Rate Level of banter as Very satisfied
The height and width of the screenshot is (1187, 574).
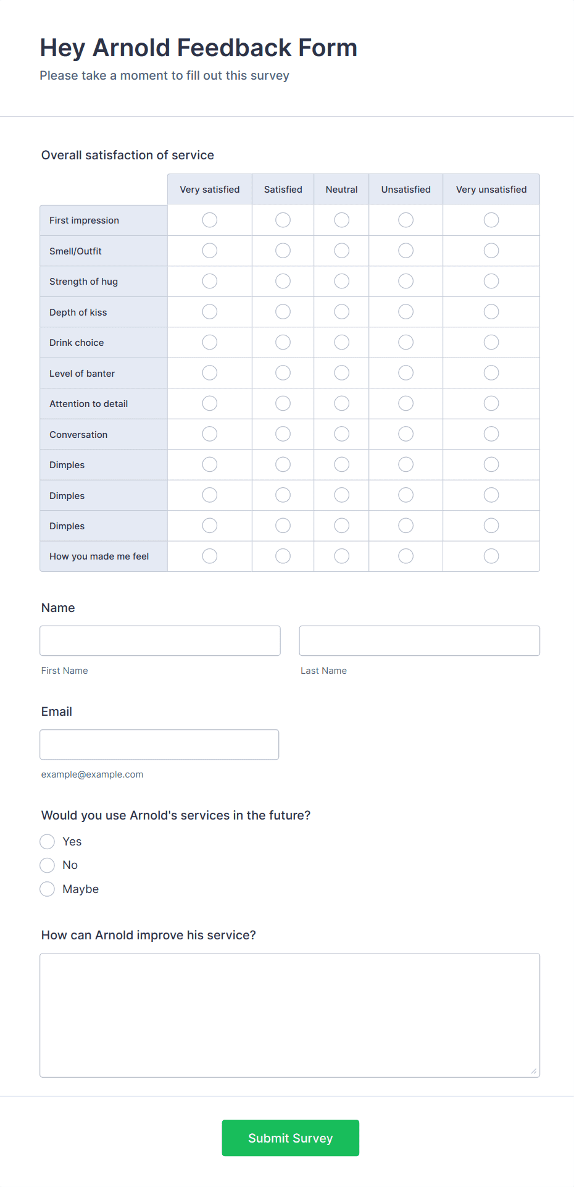point(210,373)
